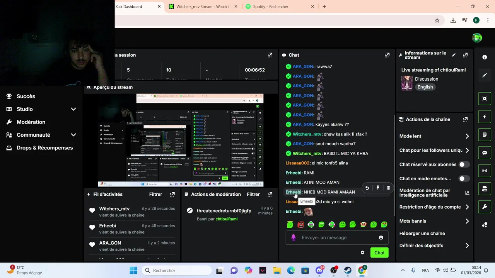Viewport: 495px width, 278px height.
Task: Toggle Chat en mode emotes switch
Action: (464, 179)
